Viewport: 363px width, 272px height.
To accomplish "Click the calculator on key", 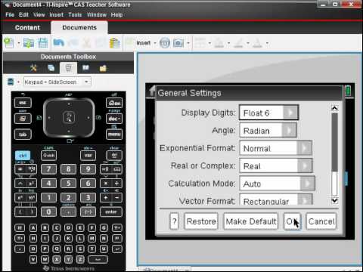I will (x=114, y=103).
